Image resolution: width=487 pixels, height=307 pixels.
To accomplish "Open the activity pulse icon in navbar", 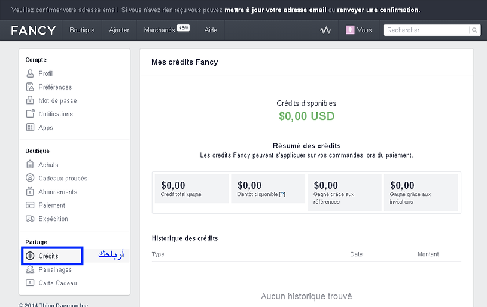I will (325, 30).
